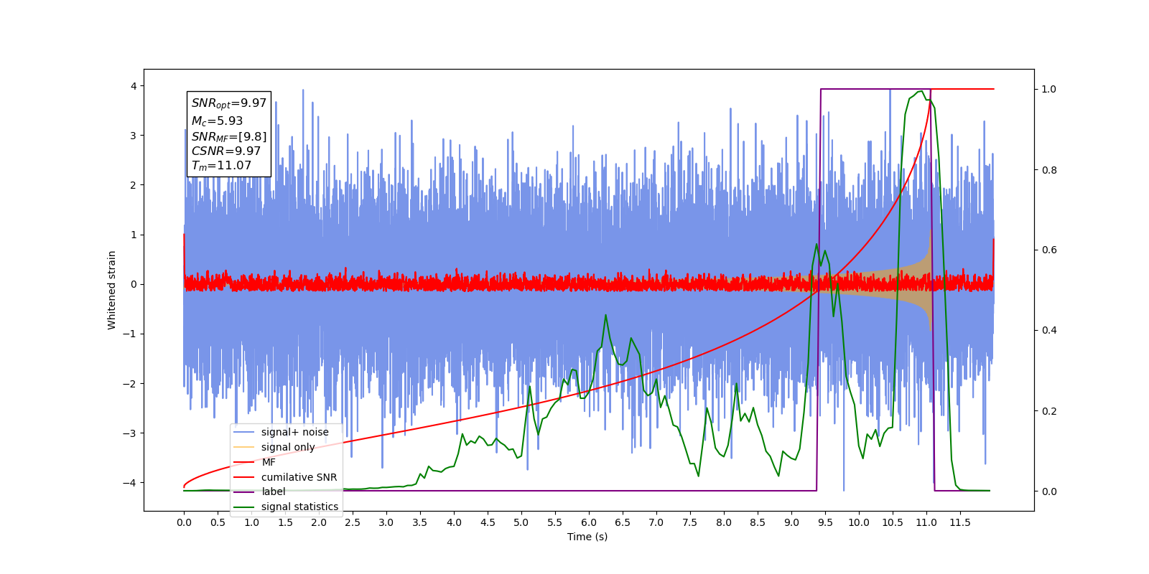Click the x-axis tick label 4.0

pyautogui.click(x=454, y=522)
